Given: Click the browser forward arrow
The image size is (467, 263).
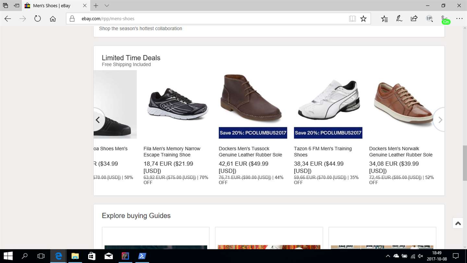Looking at the screenshot, I should point(23,19).
